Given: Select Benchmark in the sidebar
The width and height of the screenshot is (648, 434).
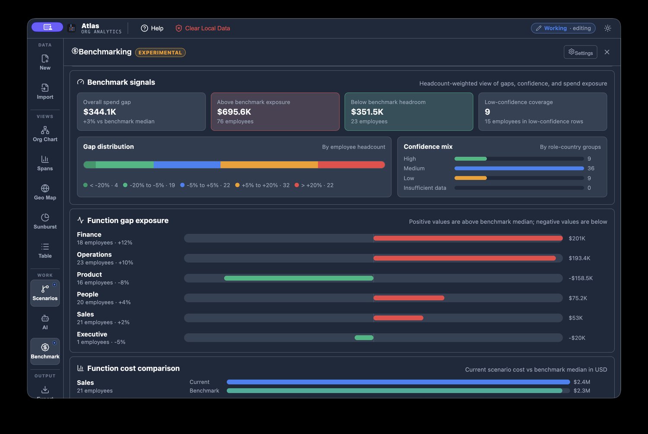Looking at the screenshot, I should click(x=45, y=351).
